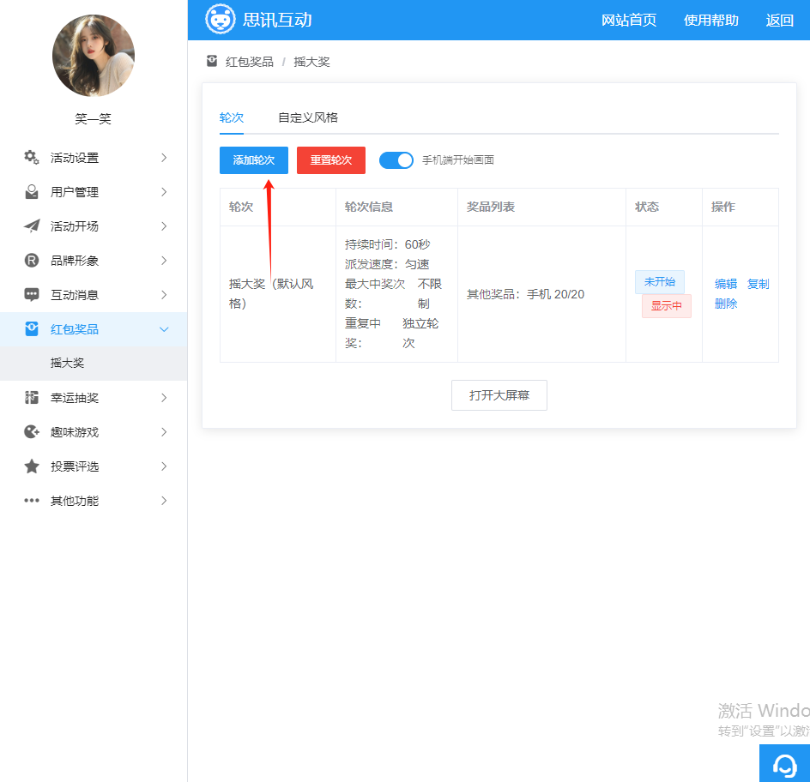Expand the 投票评选 chevron
Viewport: 810px width, 782px height.
[164, 466]
